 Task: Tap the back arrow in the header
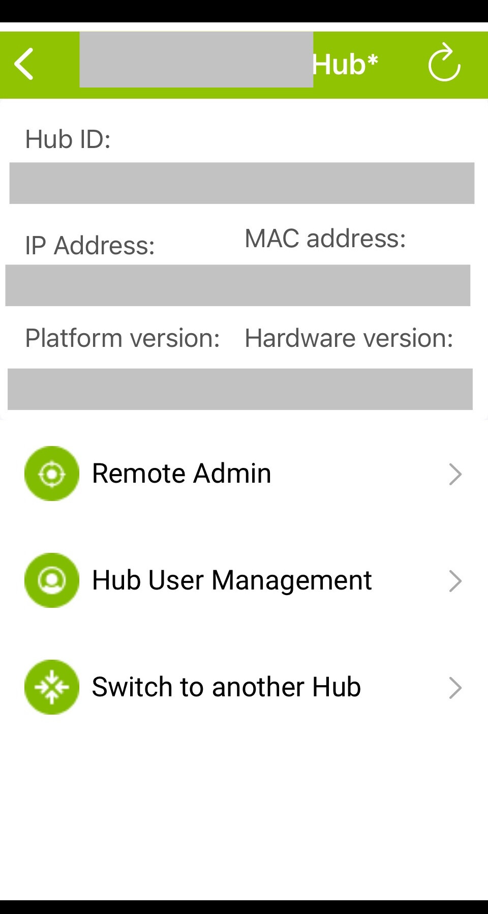click(24, 64)
